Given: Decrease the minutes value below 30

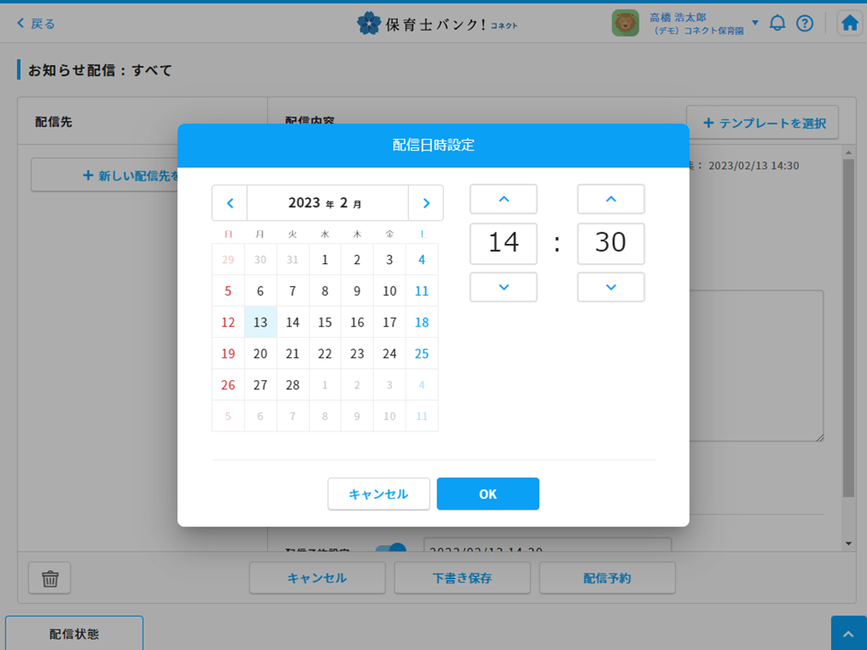Looking at the screenshot, I should click(611, 287).
